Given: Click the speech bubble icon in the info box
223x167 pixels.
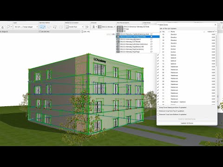Looking at the screenshot, I should [x=8, y=27].
